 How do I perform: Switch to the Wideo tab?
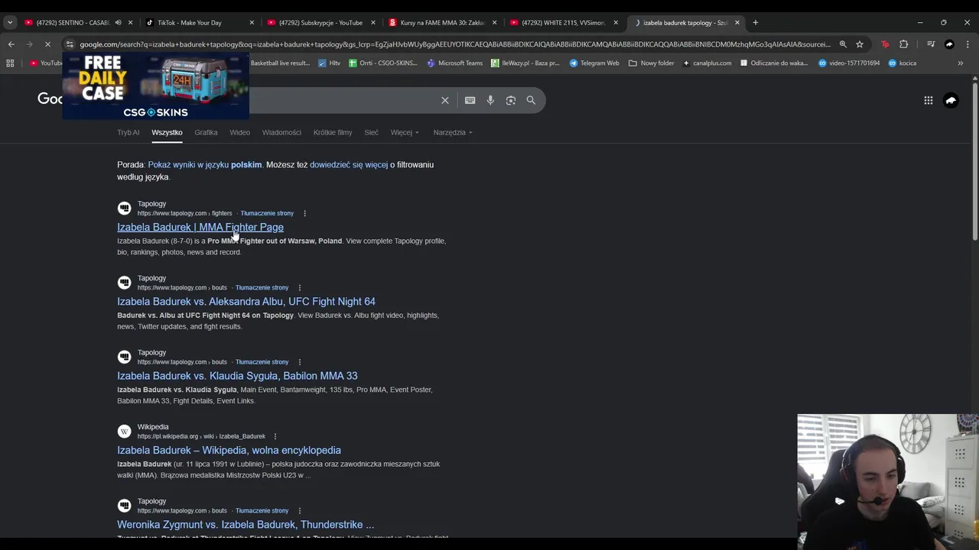click(x=239, y=132)
